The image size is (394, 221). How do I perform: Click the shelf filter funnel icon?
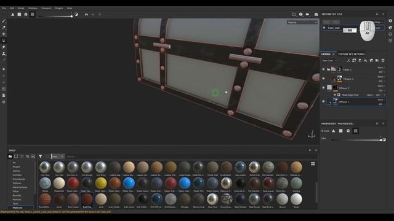(41, 157)
